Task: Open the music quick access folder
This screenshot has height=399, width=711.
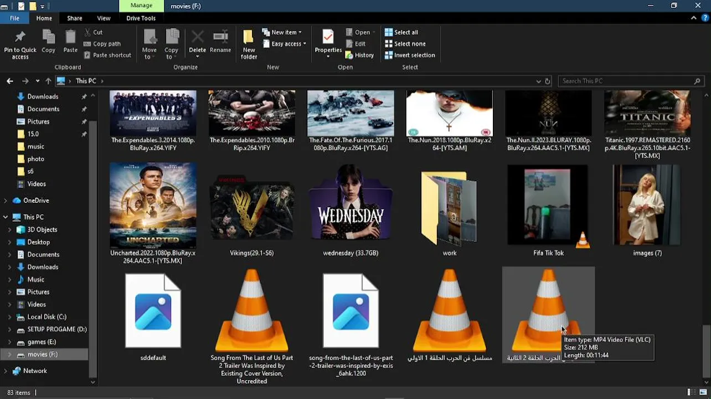Action: [35, 146]
